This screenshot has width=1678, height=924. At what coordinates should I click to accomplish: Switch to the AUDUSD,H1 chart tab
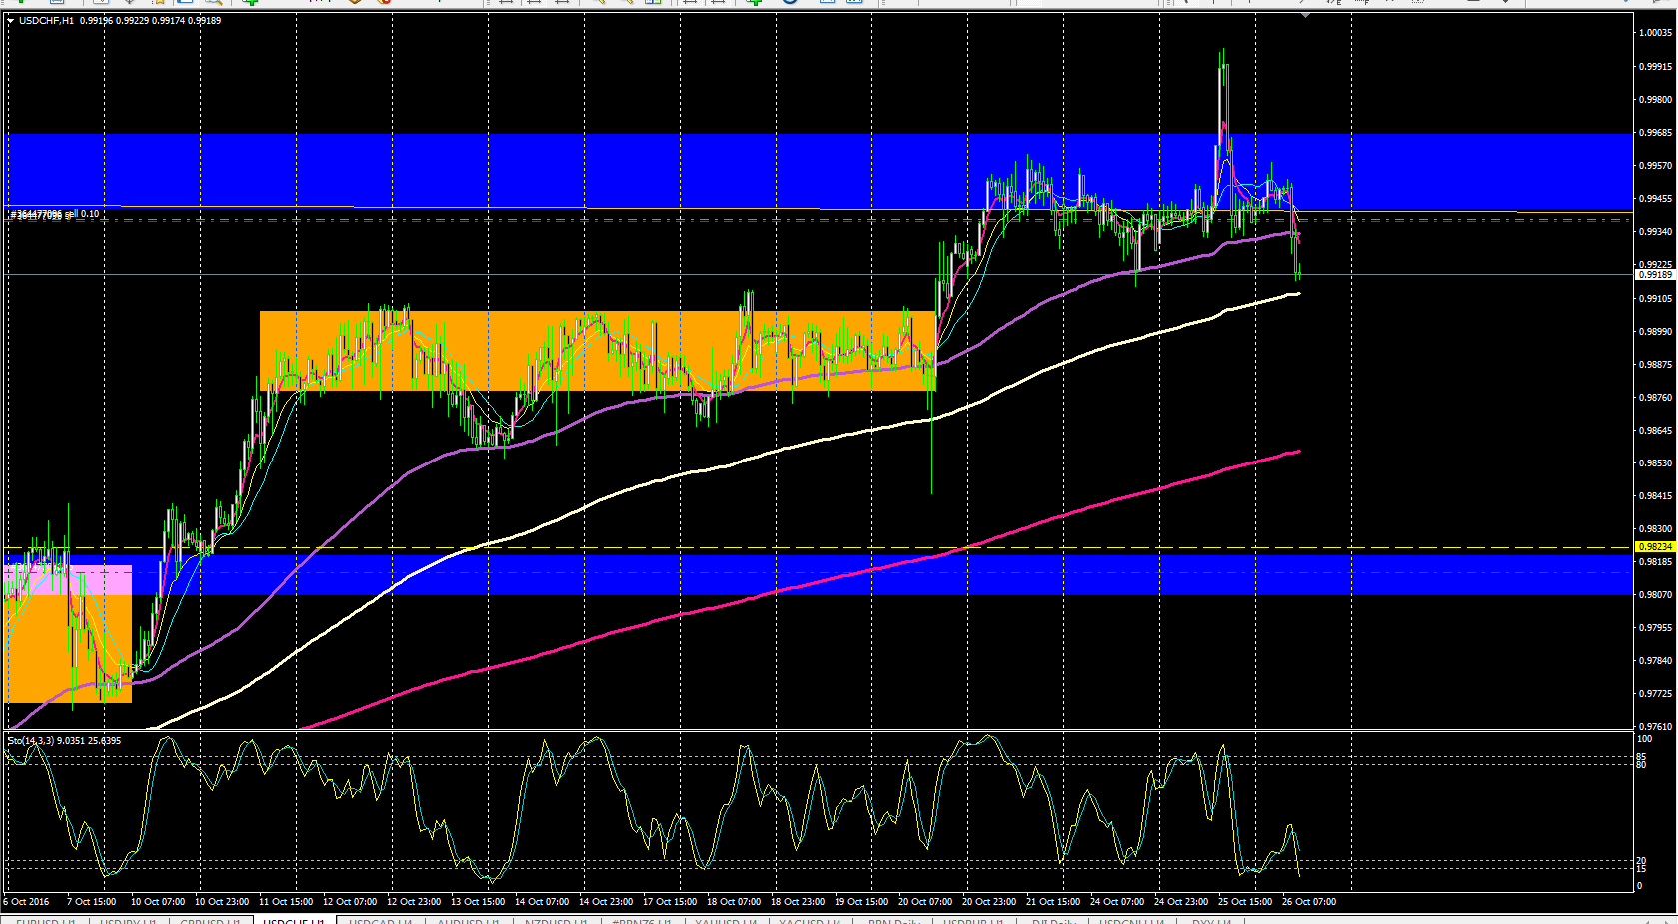pos(468,920)
